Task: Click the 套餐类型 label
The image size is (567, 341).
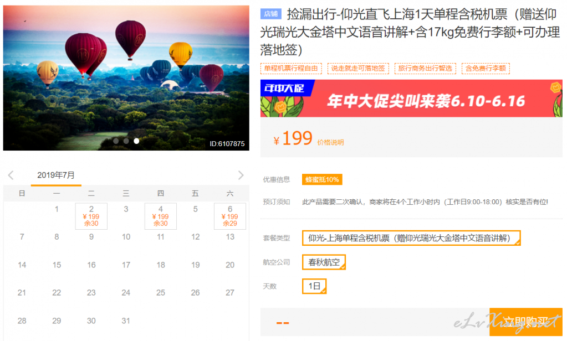Action: pos(276,238)
